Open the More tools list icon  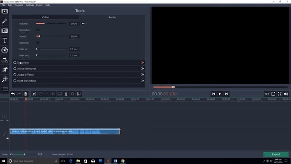click(5, 89)
